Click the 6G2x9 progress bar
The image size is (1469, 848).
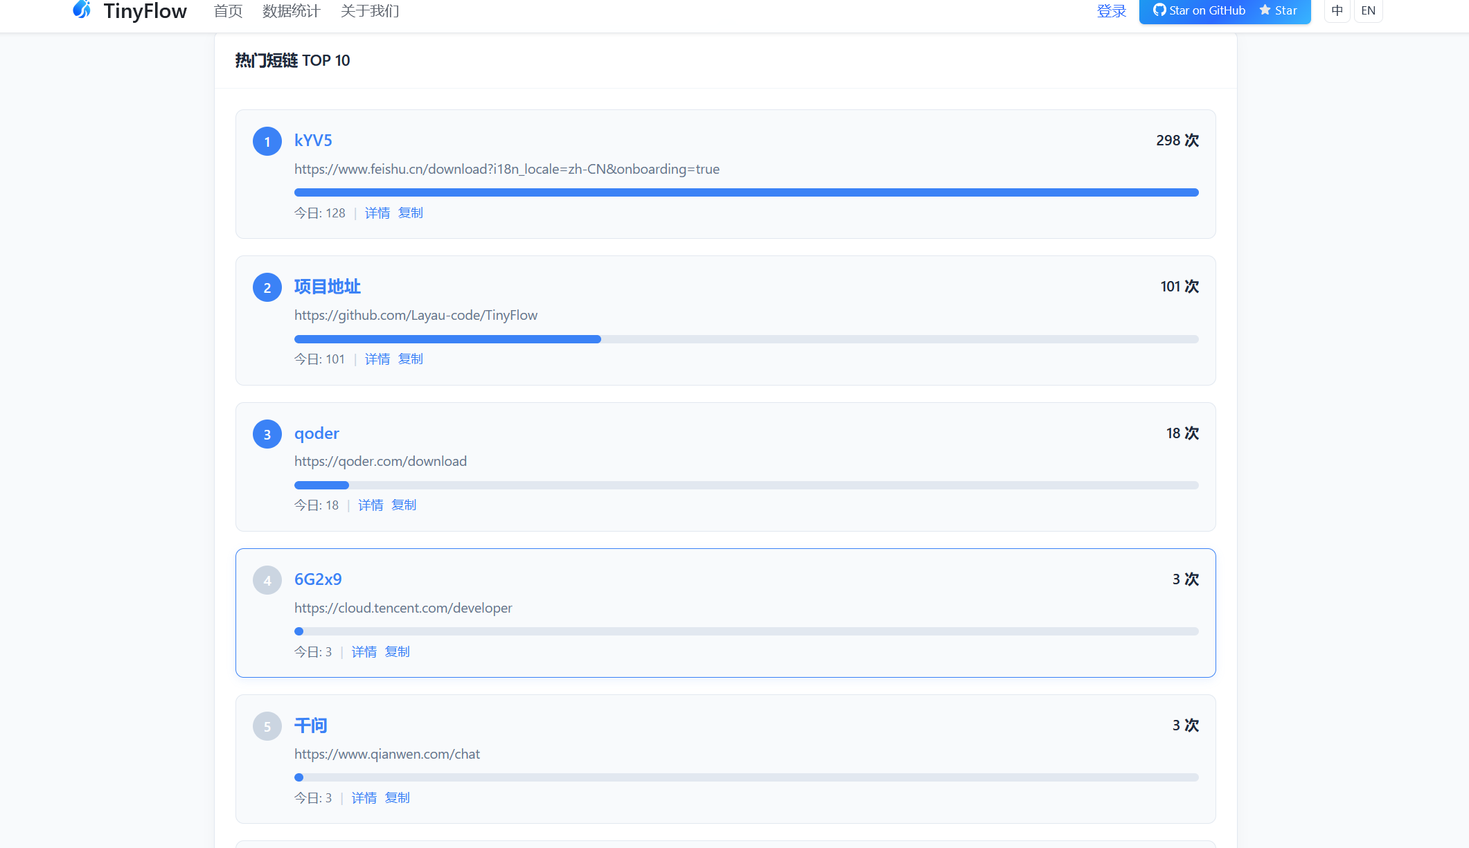746,631
